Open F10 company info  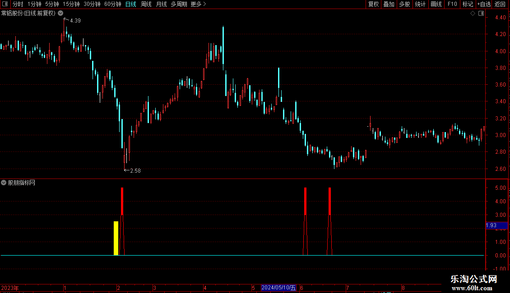coord(452,4)
